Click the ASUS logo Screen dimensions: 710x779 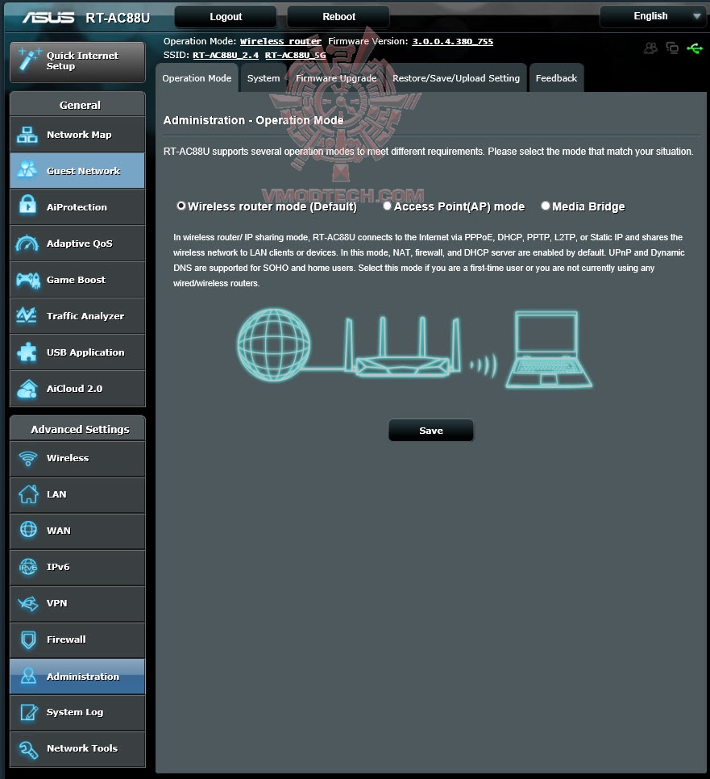tap(48, 18)
